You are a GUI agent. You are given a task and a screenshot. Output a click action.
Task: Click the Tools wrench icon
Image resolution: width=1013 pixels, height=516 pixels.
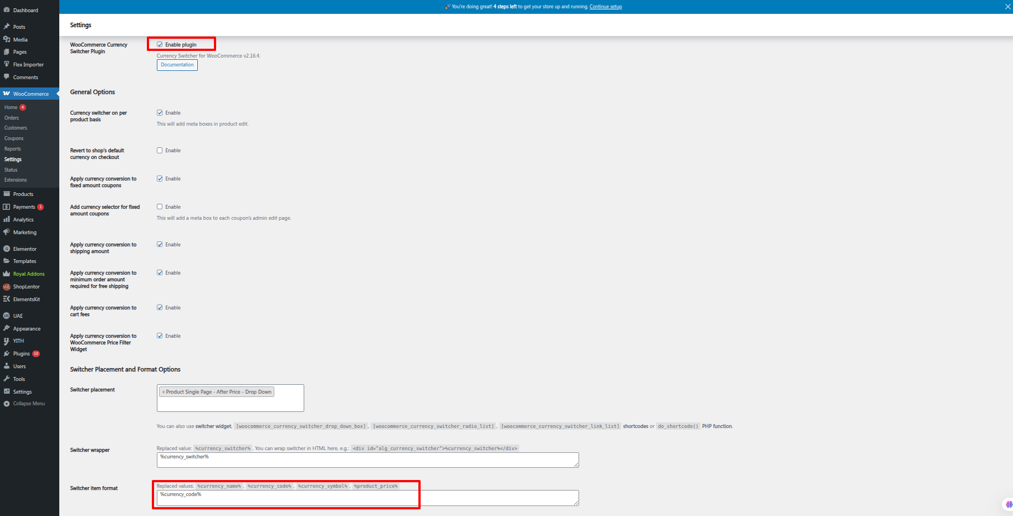(x=7, y=379)
